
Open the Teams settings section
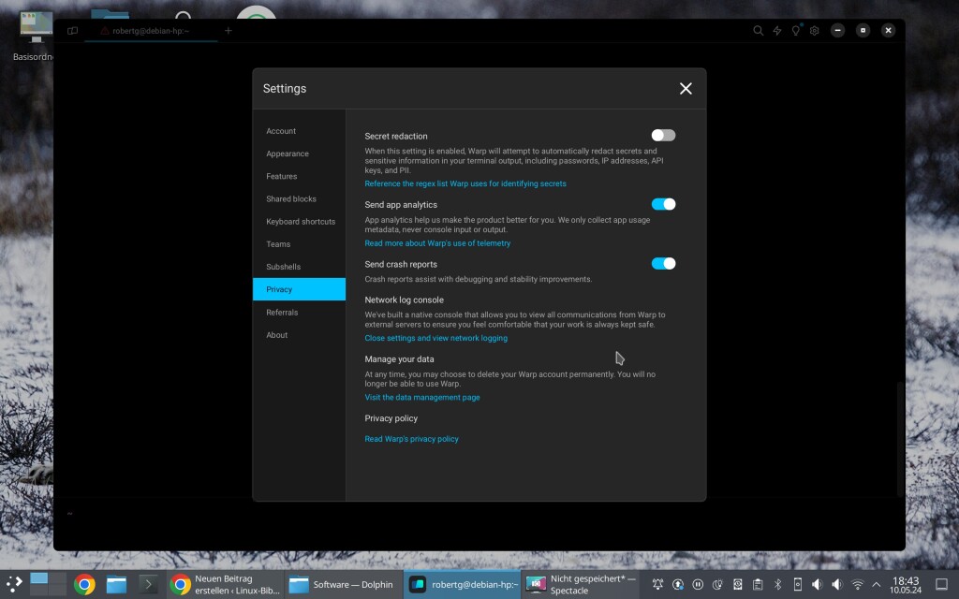[x=299, y=244]
